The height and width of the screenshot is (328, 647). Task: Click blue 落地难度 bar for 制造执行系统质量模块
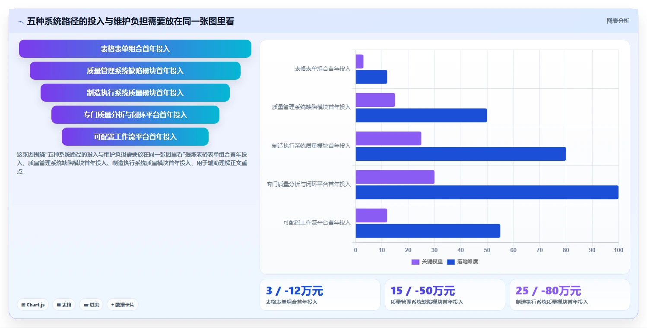tap(461, 154)
